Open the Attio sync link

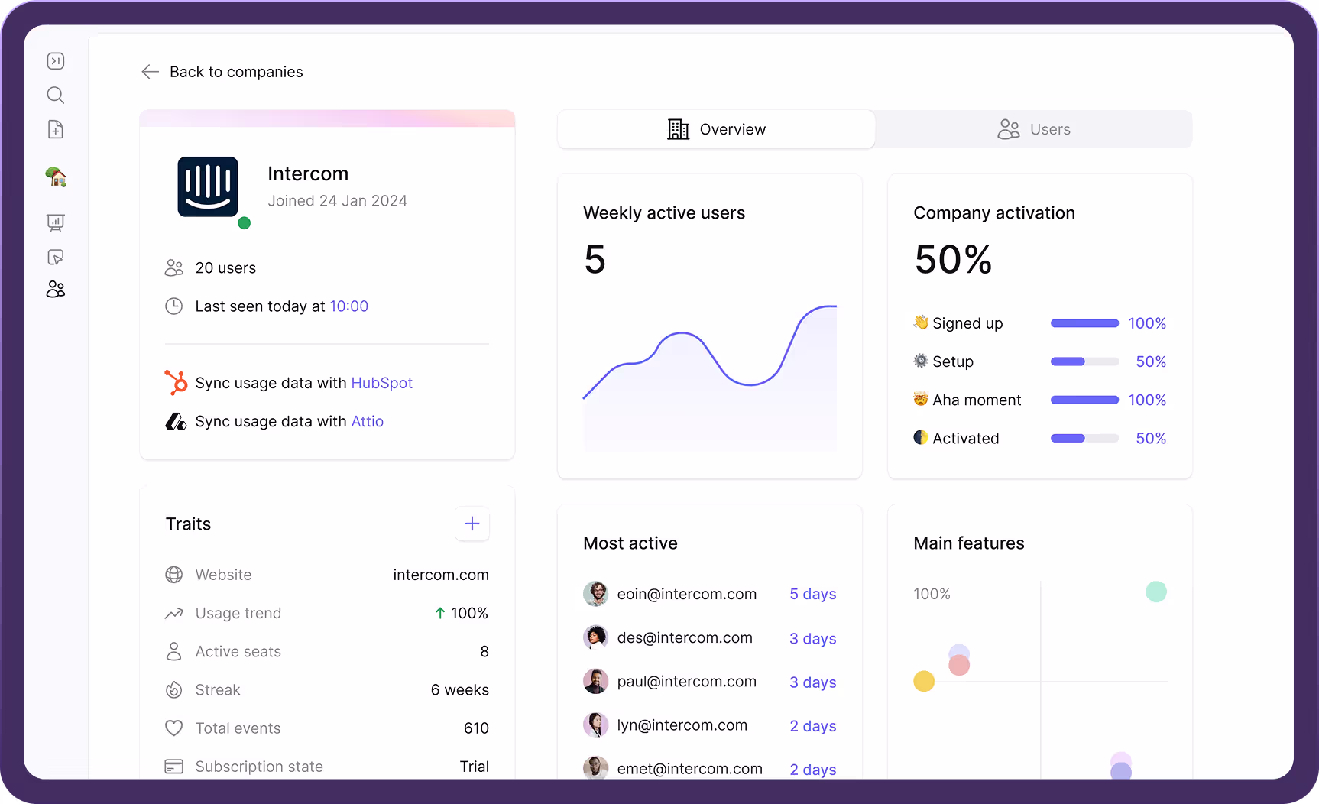pyautogui.click(x=368, y=421)
